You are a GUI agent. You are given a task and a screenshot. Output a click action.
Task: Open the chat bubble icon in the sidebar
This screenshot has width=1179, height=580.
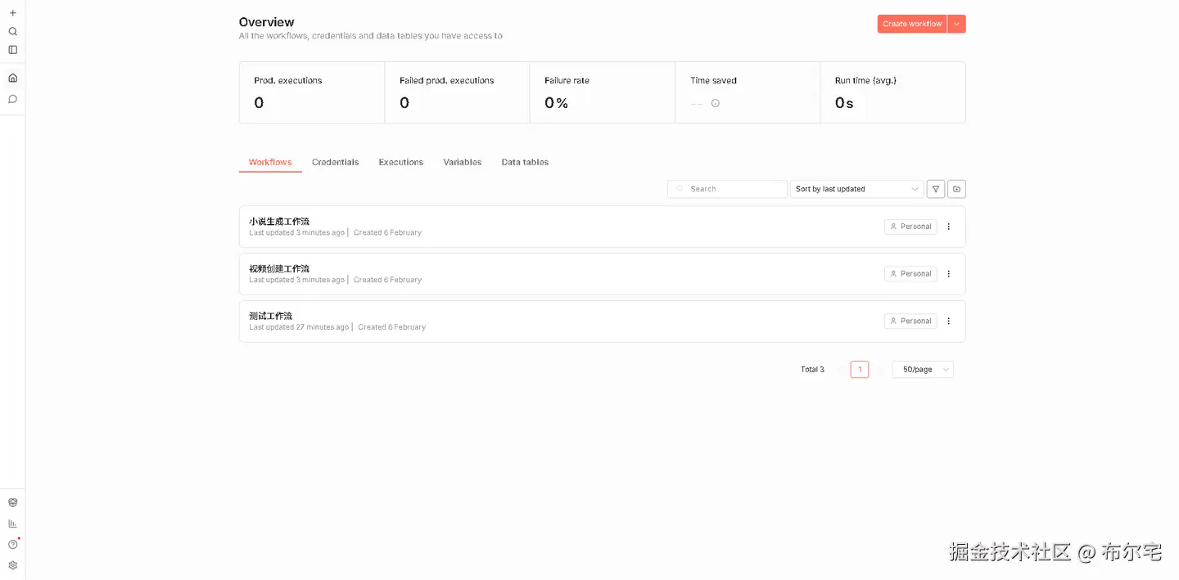[12, 99]
